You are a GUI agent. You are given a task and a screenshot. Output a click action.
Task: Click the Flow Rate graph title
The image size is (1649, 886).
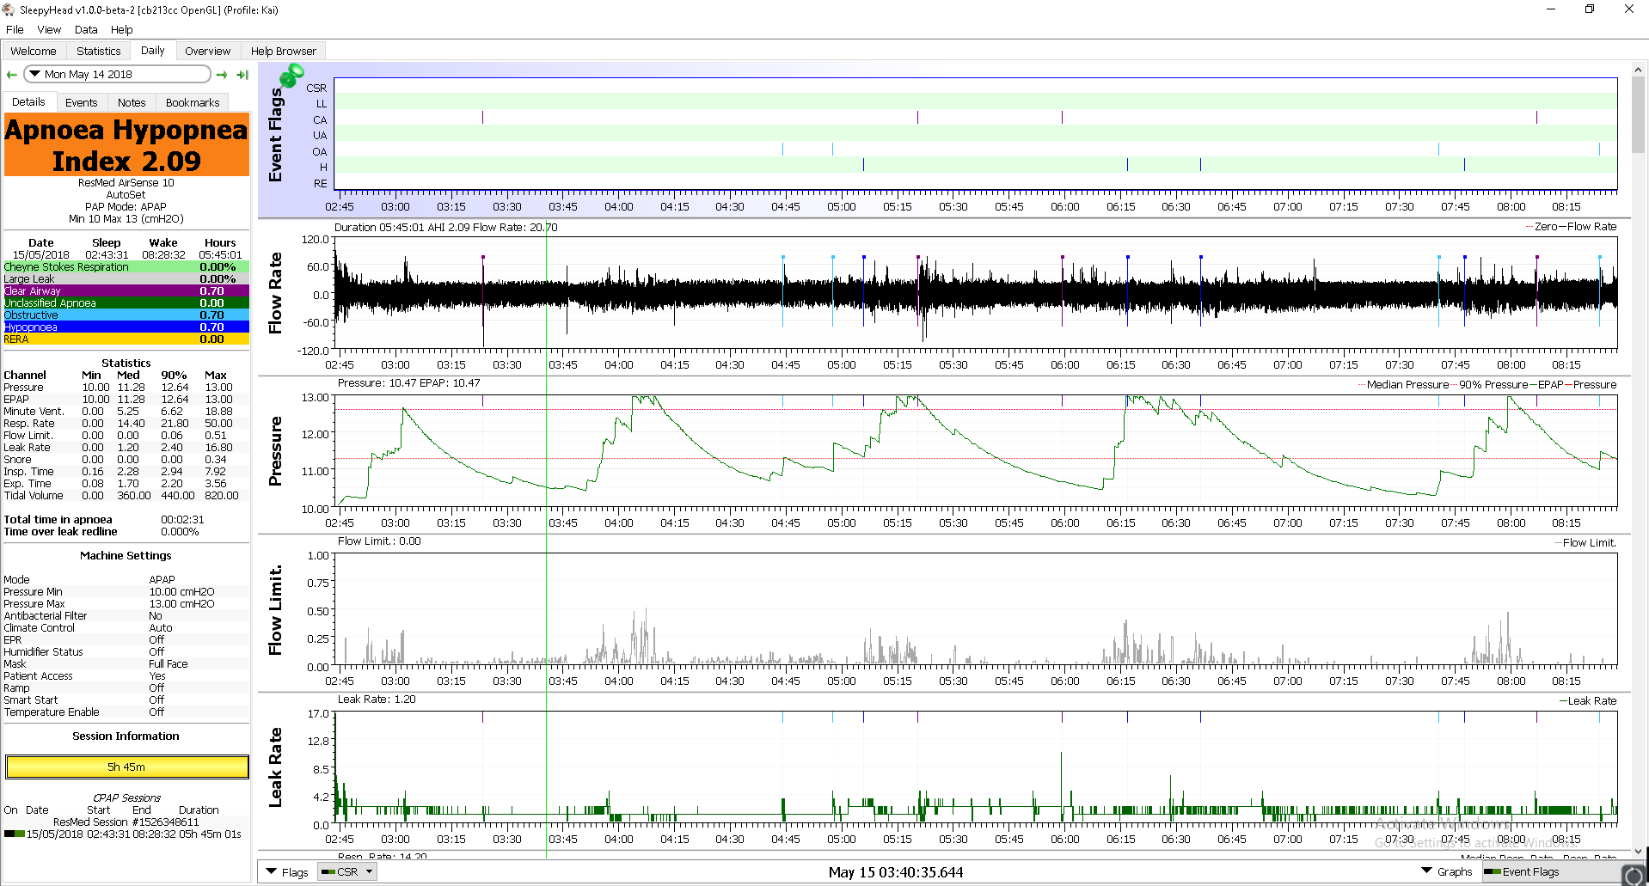[275, 293]
